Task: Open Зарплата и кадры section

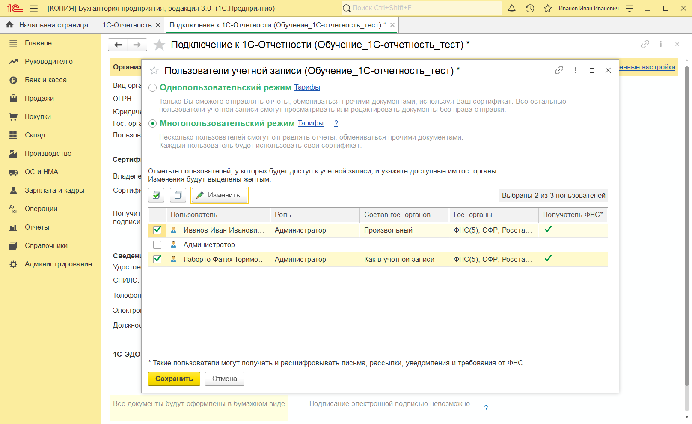Action: 50,191
